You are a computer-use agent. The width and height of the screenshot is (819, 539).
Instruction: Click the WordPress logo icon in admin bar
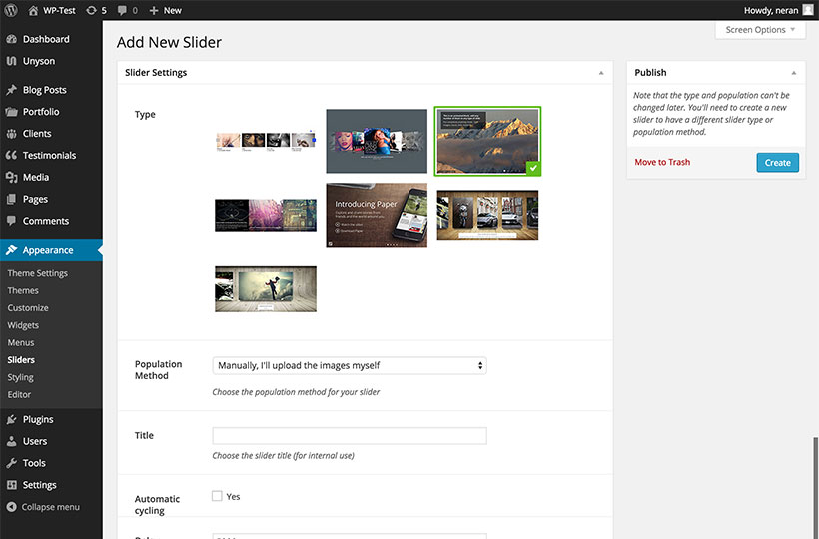pos(11,10)
